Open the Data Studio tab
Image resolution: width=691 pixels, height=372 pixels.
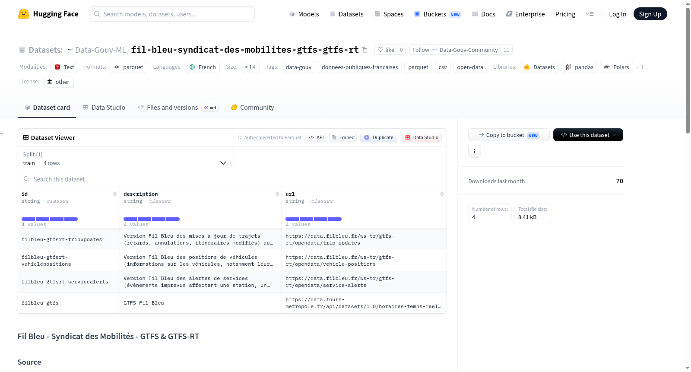(104, 108)
